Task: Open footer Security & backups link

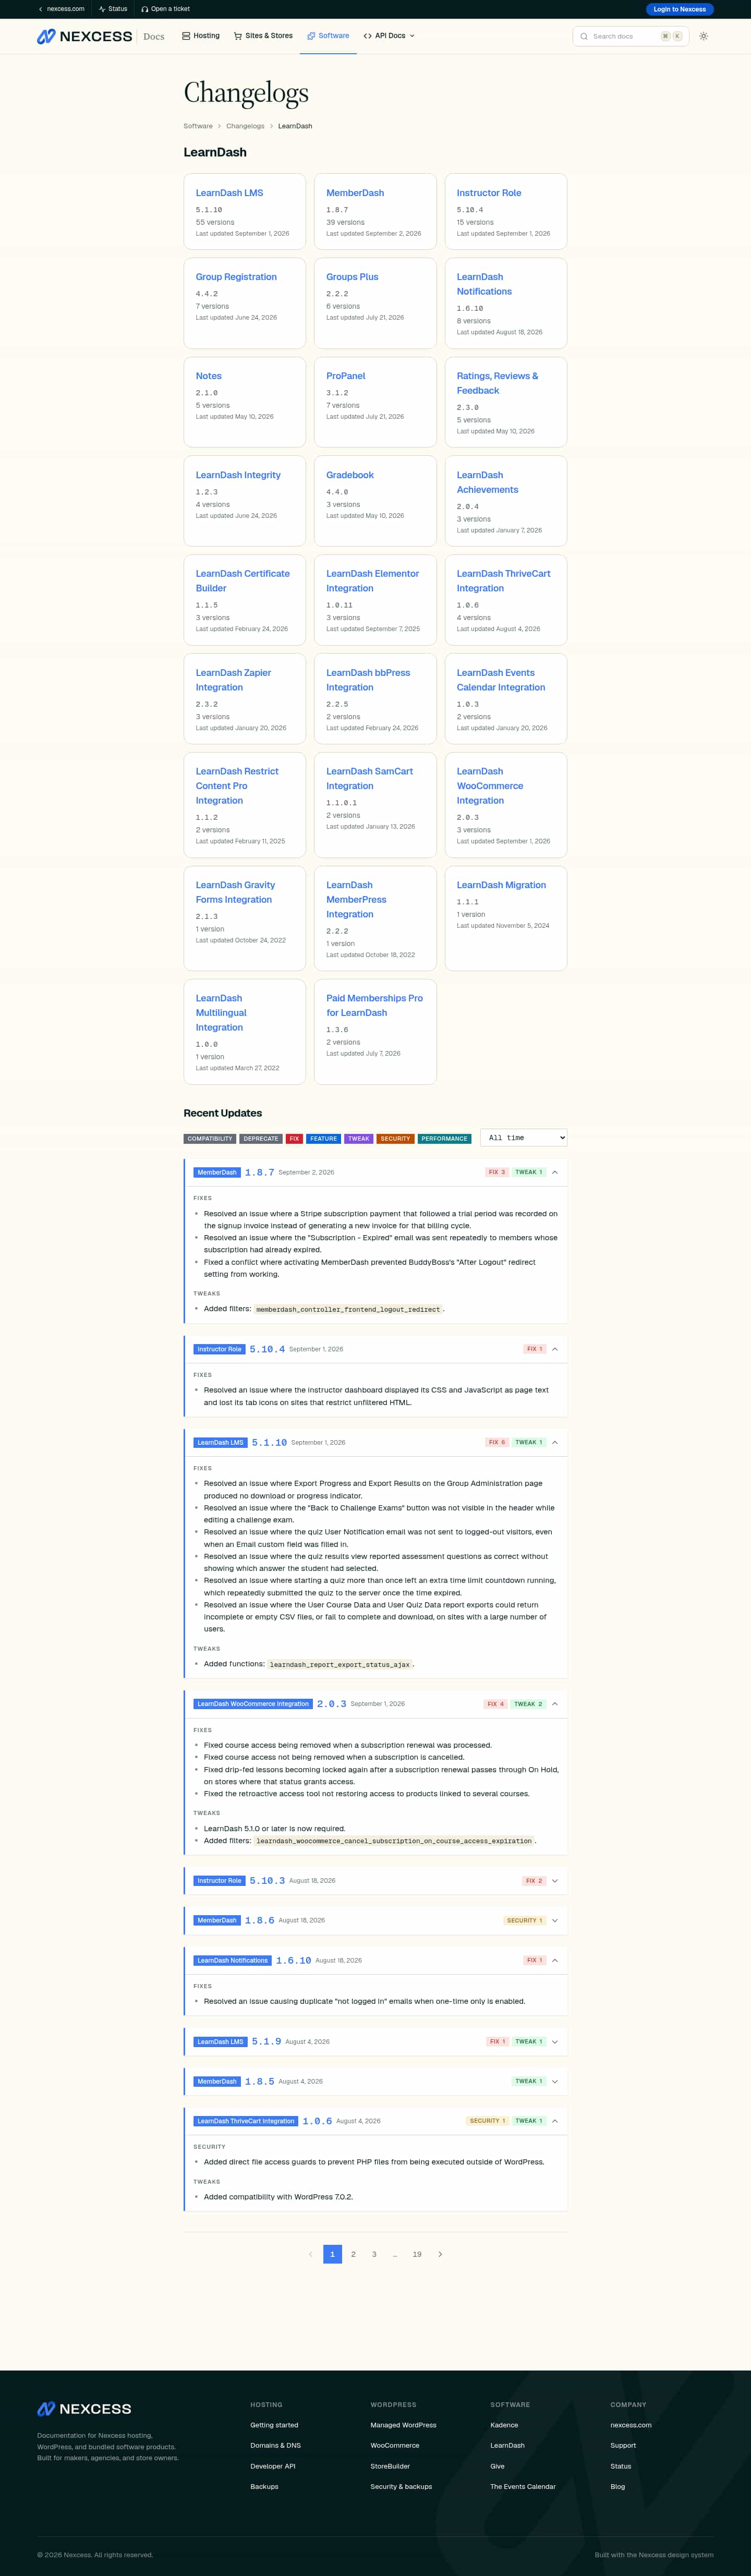Action: click(401, 2486)
